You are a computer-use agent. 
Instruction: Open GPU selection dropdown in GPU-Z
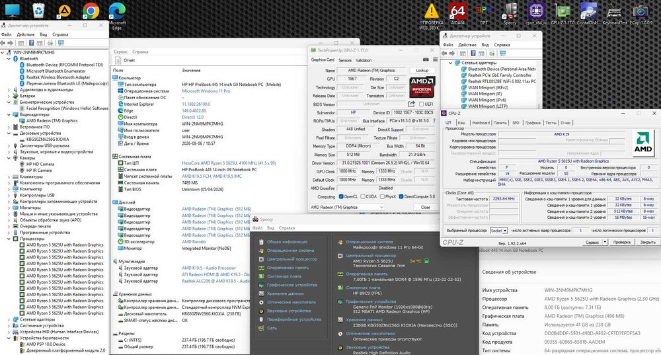347,208
